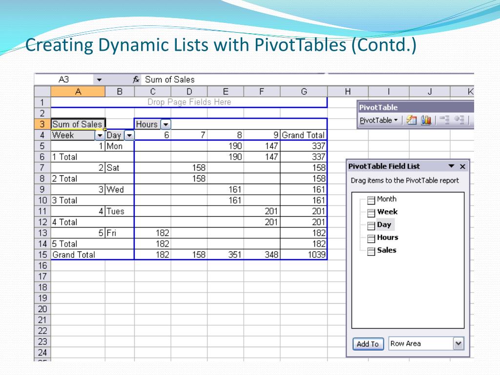Click the grand total value 1039

304,254
